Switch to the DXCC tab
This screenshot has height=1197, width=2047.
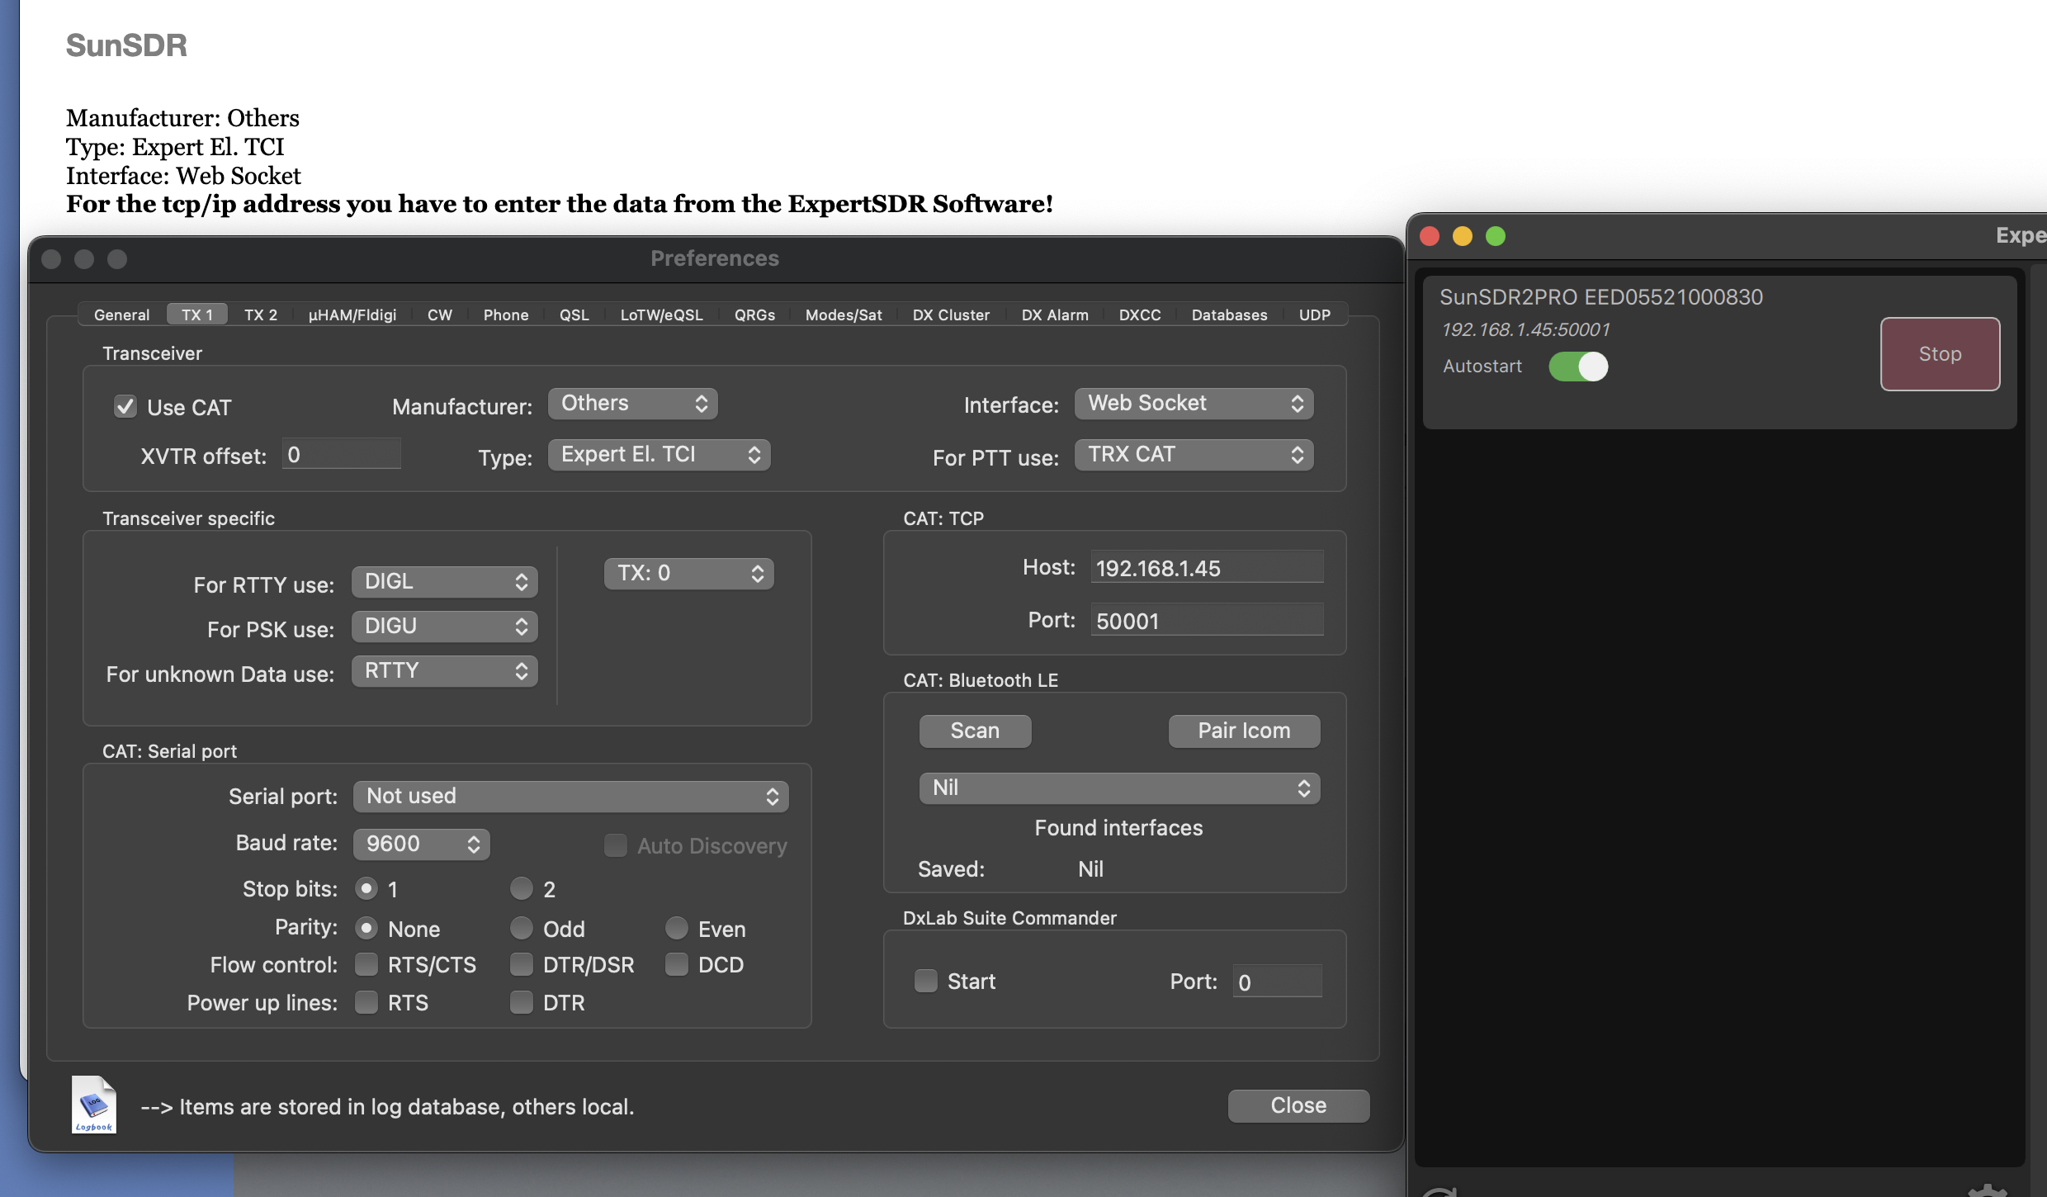coord(1140,315)
